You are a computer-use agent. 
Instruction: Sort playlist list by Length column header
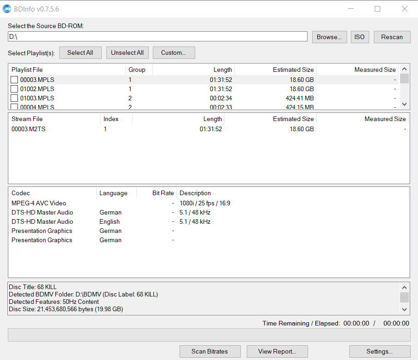click(193, 70)
